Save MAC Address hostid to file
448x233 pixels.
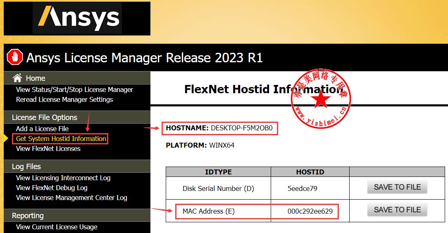[x=397, y=210]
